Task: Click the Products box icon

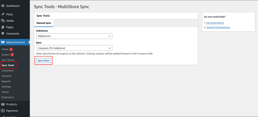Action: pyautogui.click(x=3, y=104)
